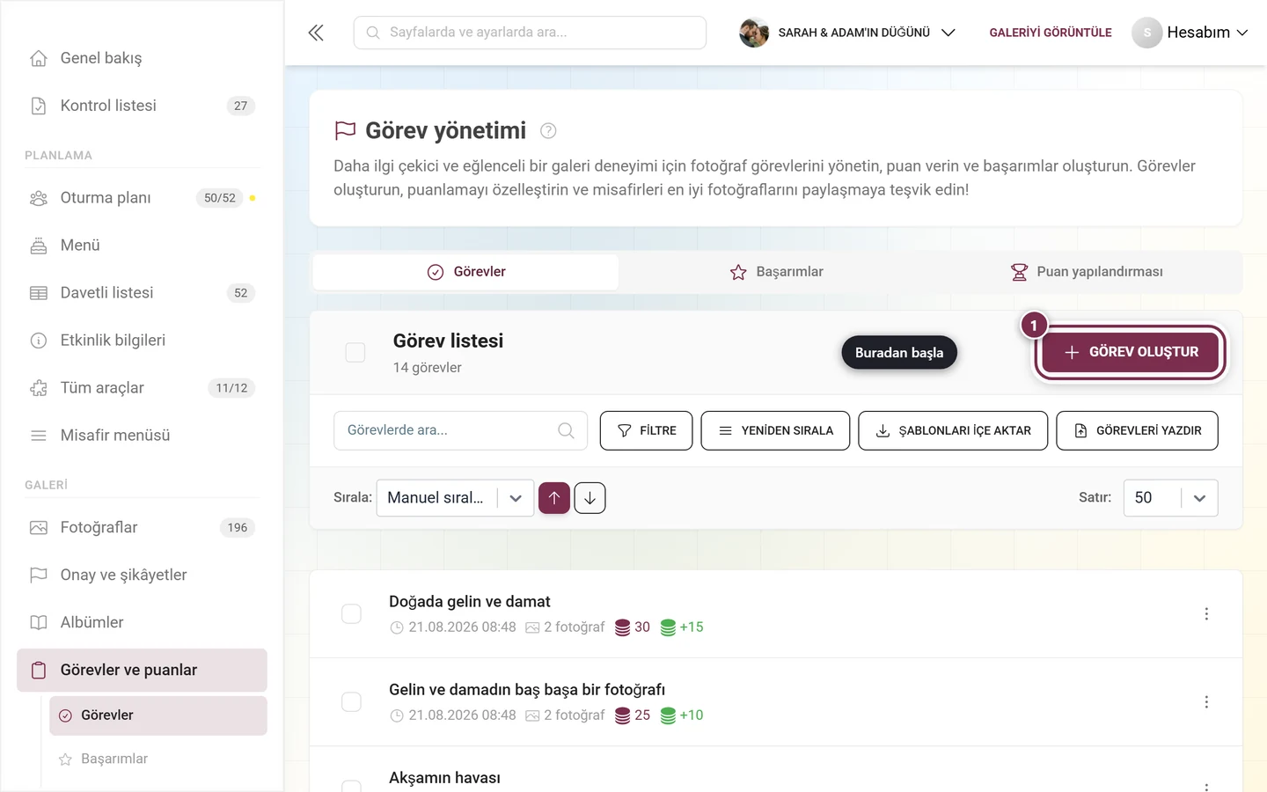The image size is (1267, 792).
Task: Open the Satır 50 rows dropdown
Action: point(1170,498)
